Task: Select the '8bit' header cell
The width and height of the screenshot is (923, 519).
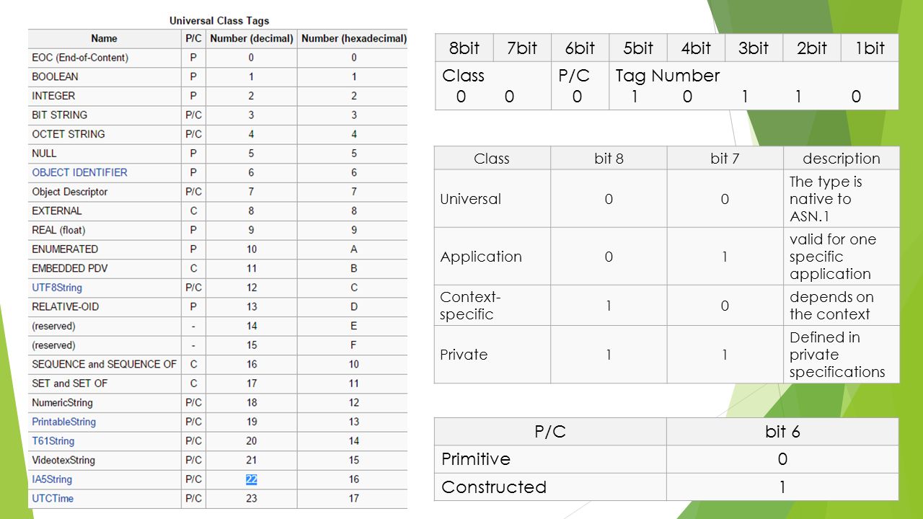Action: [x=464, y=48]
